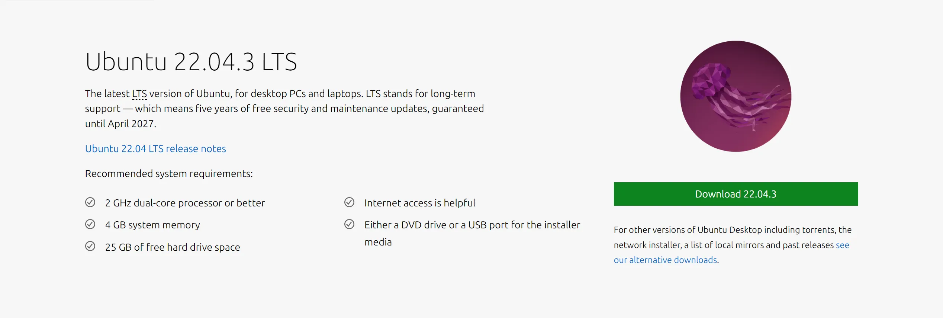Click the underlined LTS abbreviation
943x318 pixels.
point(139,94)
